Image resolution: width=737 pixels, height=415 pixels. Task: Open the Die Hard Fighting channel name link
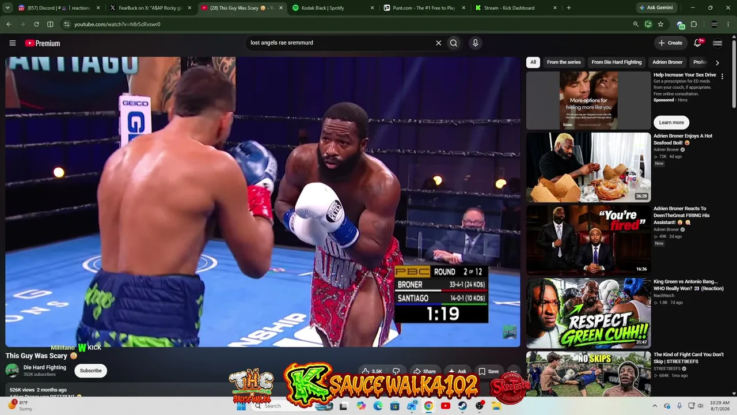[x=45, y=367]
